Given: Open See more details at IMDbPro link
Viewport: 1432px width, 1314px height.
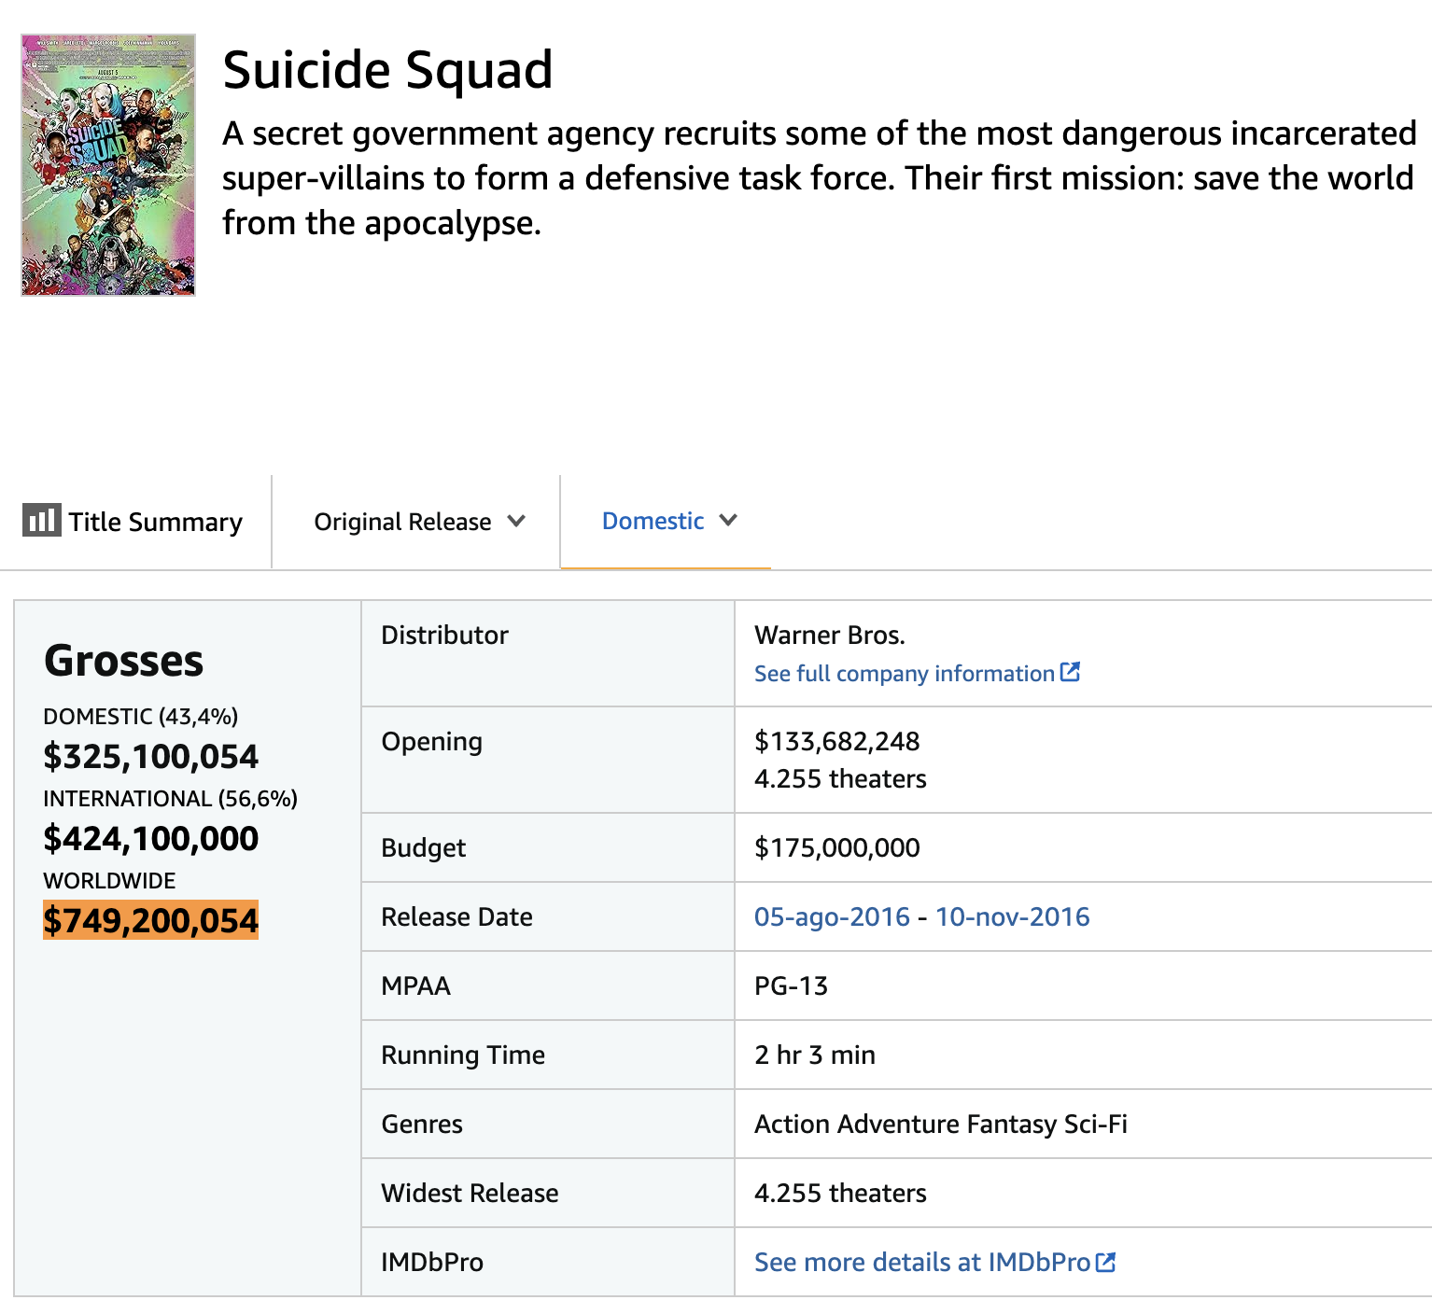Looking at the screenshot, I should tap(922, 1262).
